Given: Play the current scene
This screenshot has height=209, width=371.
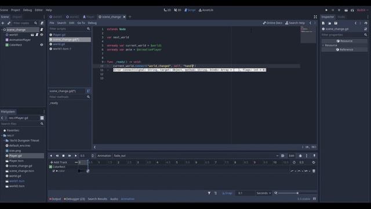Looking at the screenshot, I should 346,10.
